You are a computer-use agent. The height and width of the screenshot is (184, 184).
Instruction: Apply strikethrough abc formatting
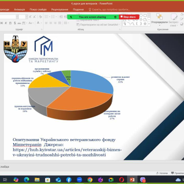19,23
